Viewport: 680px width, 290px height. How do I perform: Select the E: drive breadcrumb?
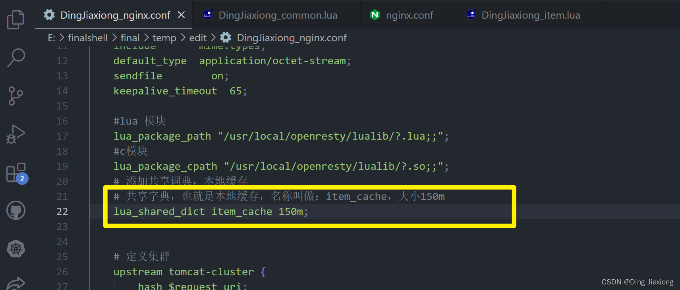52,38
